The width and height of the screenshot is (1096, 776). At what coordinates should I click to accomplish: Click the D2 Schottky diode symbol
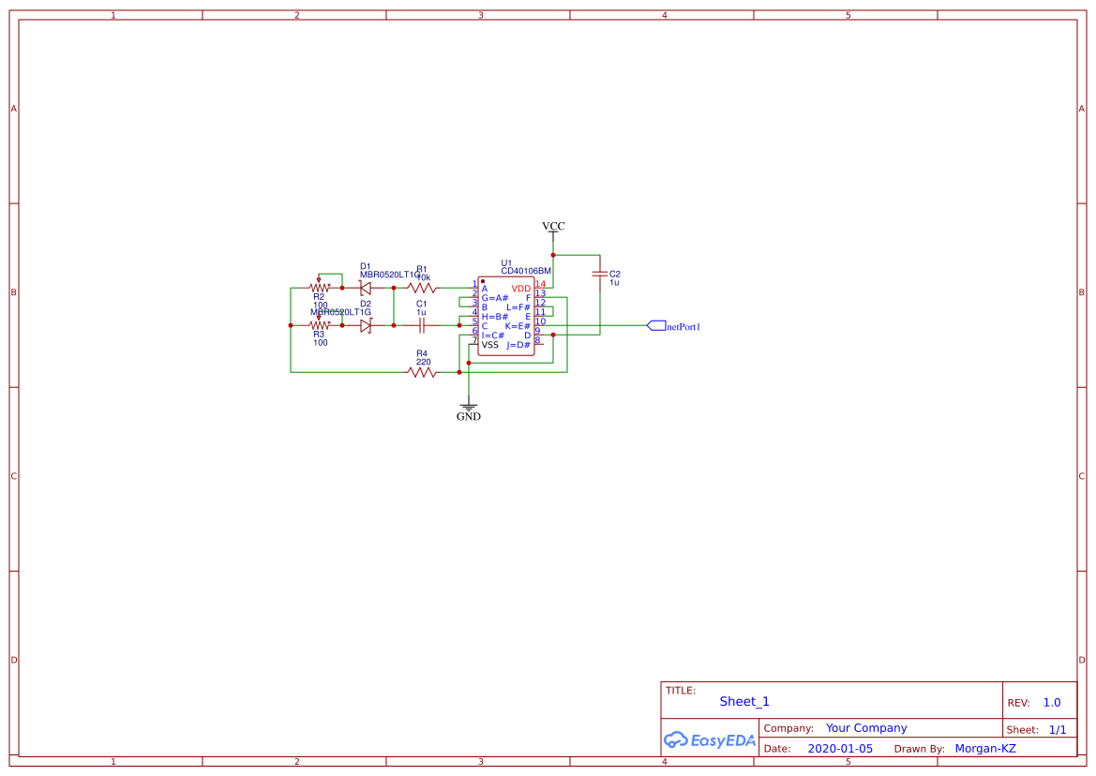click(x=366, y=325)
